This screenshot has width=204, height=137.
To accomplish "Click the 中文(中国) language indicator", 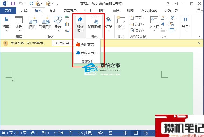I will click(x=85, y=133).
